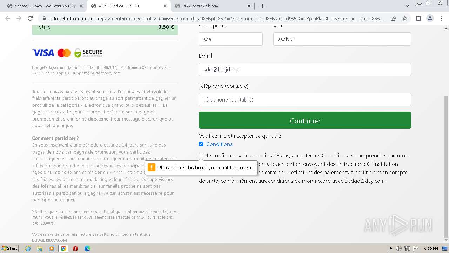Open the Conditions link
The height and width of the screenshot is (253, 449).
pyautogui.click(x=219, y=144)
